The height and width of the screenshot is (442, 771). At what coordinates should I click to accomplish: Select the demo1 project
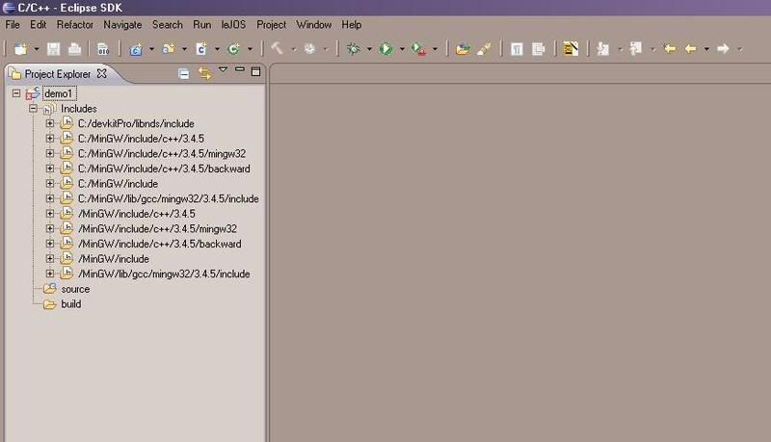(58, 93)
